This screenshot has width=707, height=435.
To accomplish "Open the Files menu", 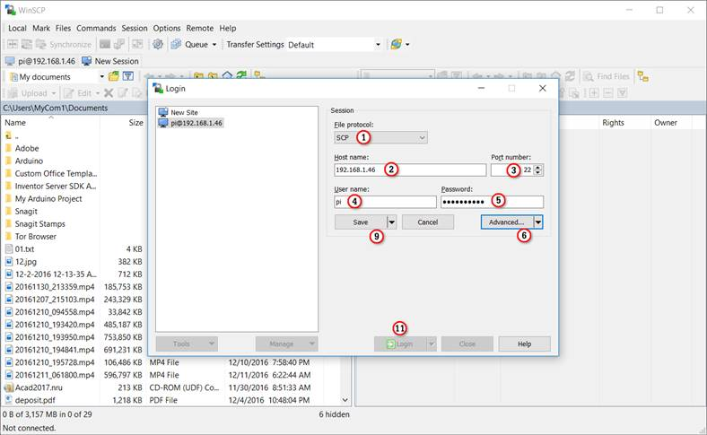I will (x=63, y=28).
